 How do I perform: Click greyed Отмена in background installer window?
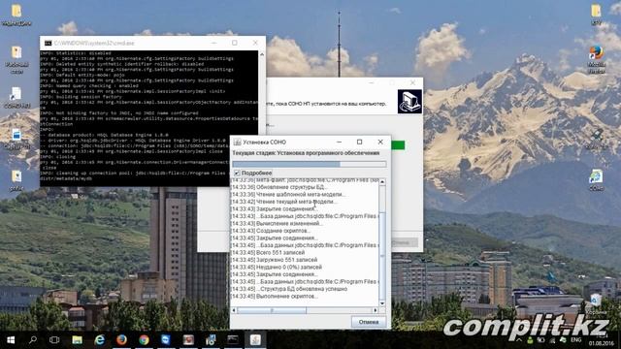pos(404,242)
